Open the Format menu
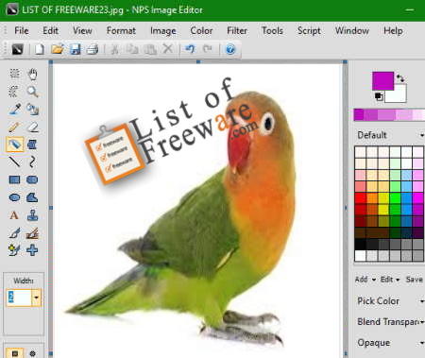This screenshot has width=425, height=358. click(x=121, y=30)
